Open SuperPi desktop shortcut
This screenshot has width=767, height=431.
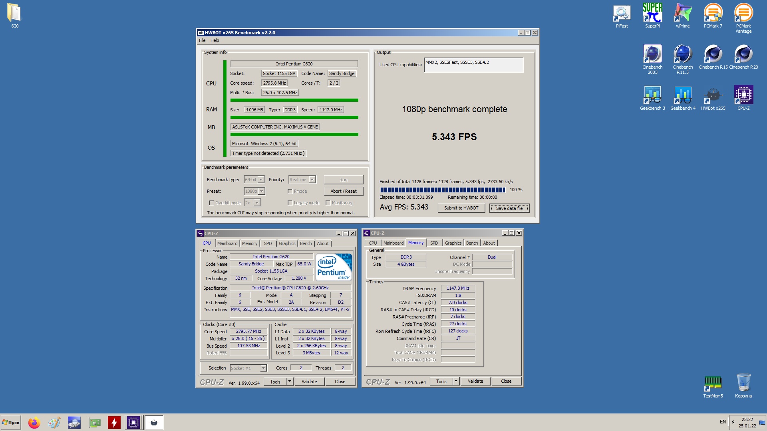click(652, 16)
